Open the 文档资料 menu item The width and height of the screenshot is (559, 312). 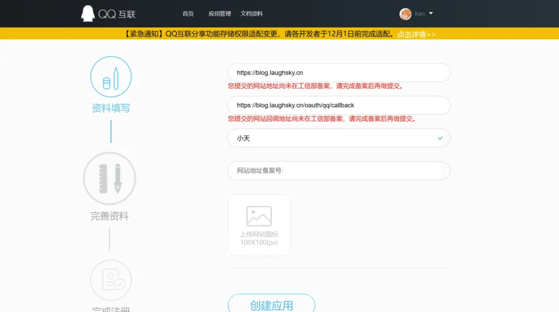pos(251,14)
